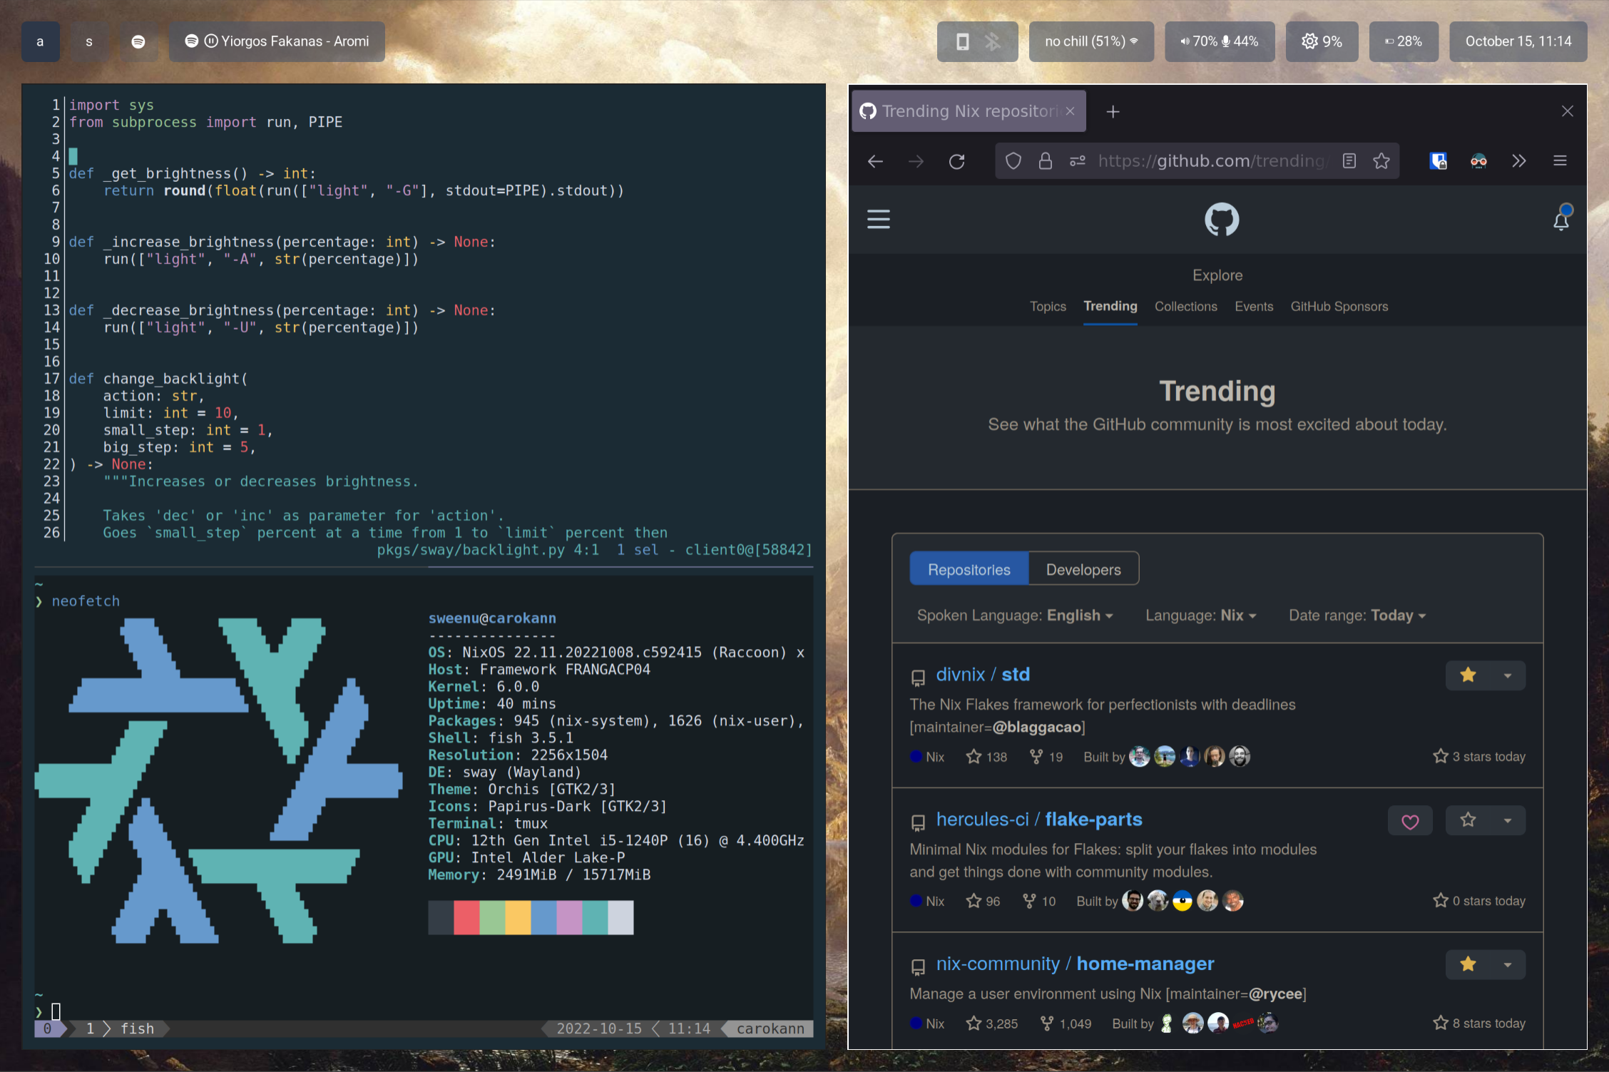
Task: Select Repositories tab on GitHub Trending
Action: [x=969, y=568]
